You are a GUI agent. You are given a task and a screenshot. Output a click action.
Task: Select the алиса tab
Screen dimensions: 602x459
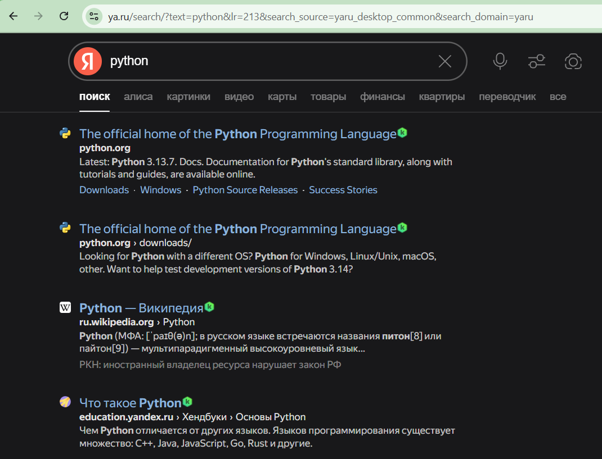138,97
